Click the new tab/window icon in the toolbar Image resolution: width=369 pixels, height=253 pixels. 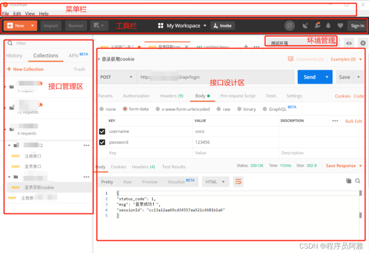point(99,26)
